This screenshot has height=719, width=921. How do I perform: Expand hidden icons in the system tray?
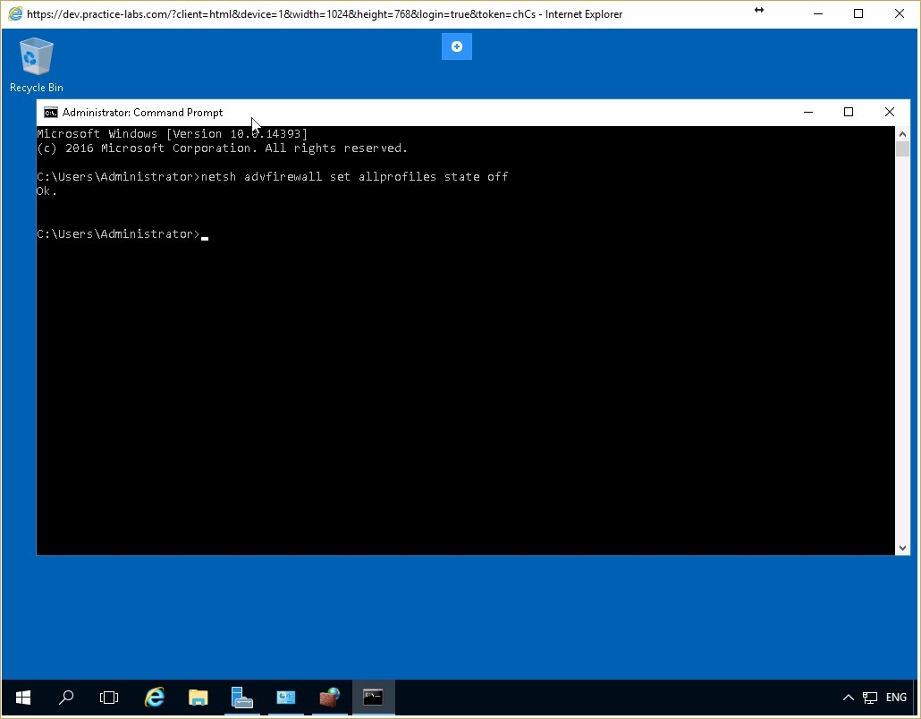848,698
